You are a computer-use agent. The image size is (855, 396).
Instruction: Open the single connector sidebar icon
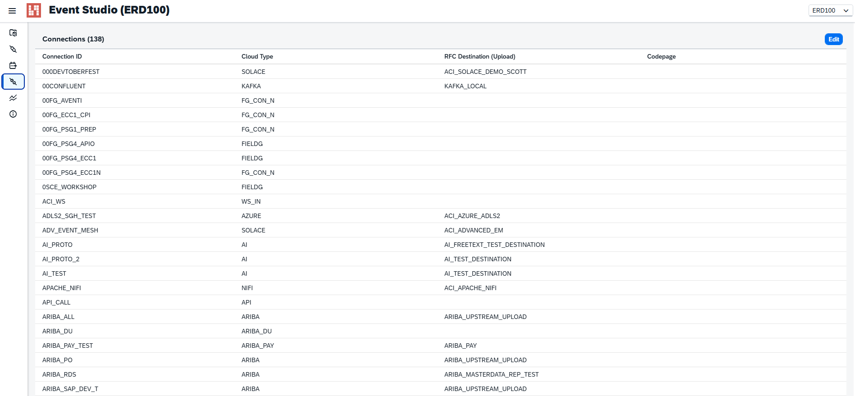[13, 49]
